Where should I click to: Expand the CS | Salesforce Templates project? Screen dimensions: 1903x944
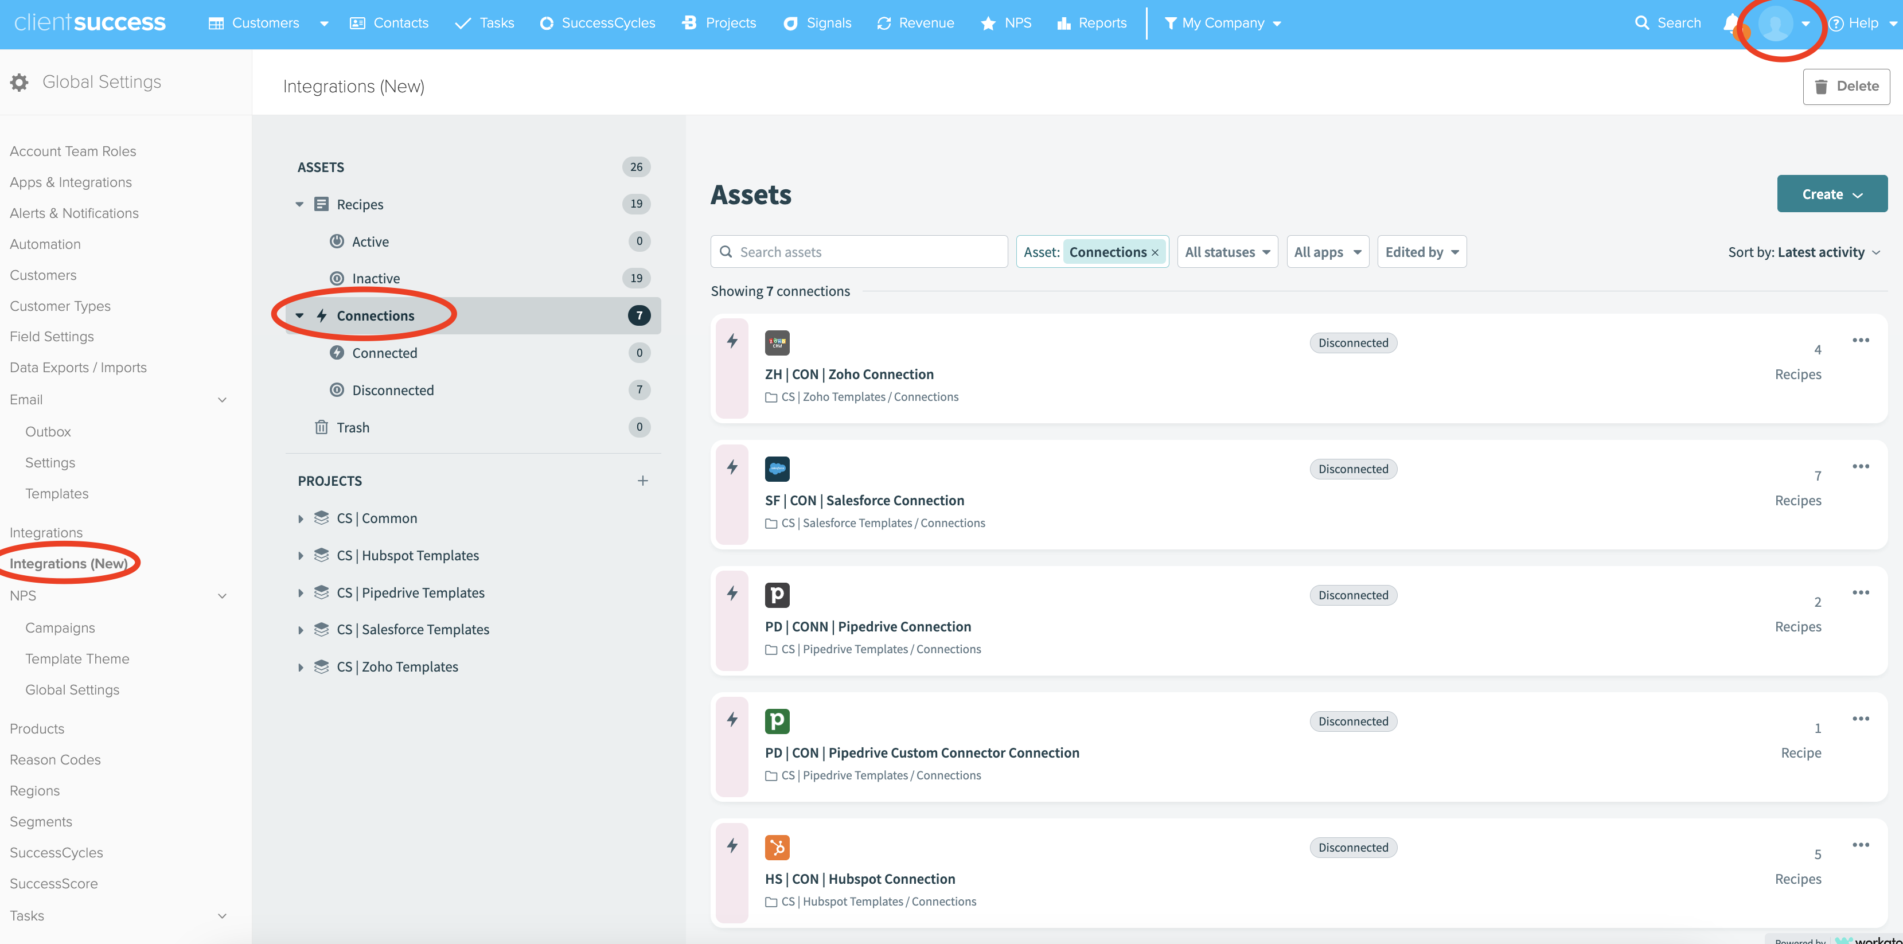301,630
